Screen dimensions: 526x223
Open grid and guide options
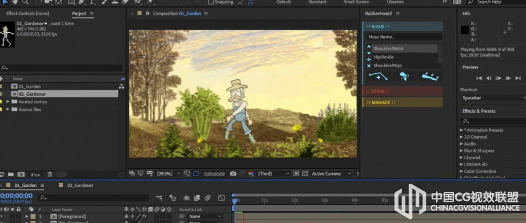tap(186, 173)
